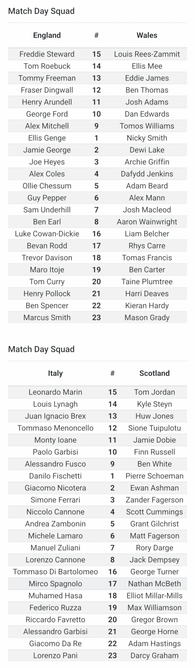Select the Wales column header
The height and width of the screenshot is (668, 195).
click(147, 35)
